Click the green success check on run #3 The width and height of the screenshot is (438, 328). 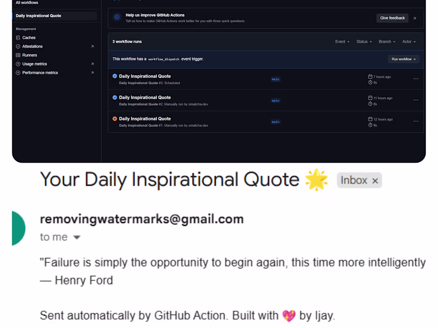114,76
